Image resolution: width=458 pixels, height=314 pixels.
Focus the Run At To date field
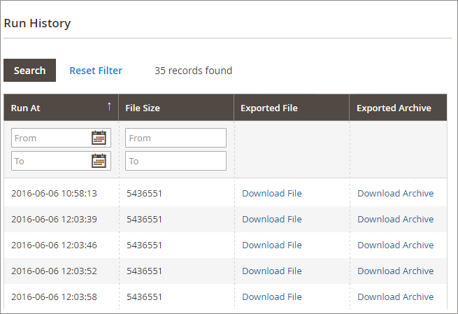(x=50, y=161)
